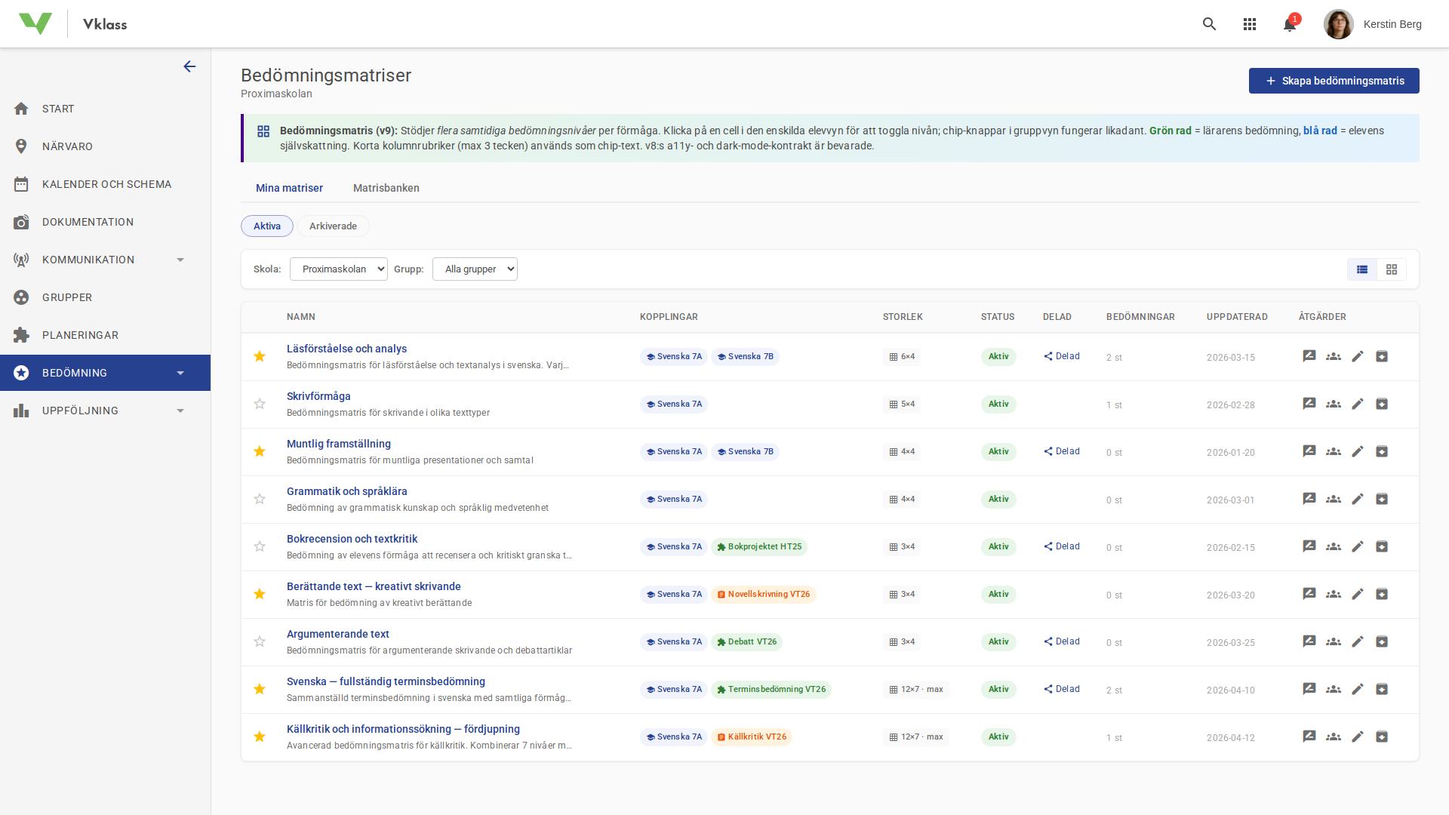Open the apps grid menu
The height and width of the screenshot is (815, 1449).
click(x=1250, y=24)
